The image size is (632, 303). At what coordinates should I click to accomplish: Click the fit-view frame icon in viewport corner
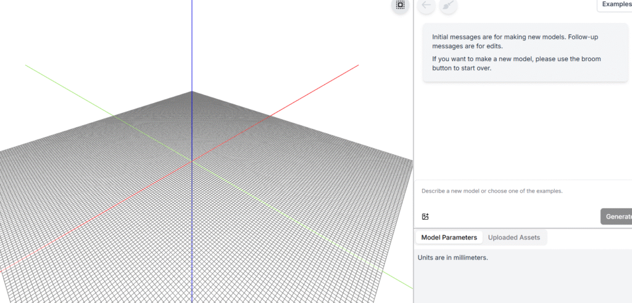pyautogui.click(x=400, y=6)
